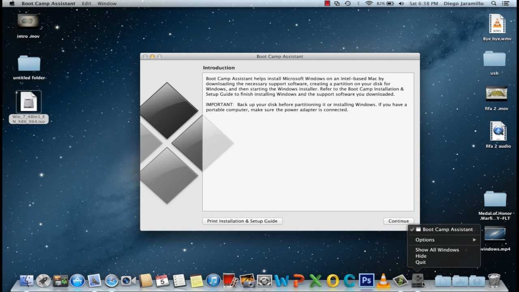
Task: Launch Communicator blue C icon in dock
Action: click(350, 281)
